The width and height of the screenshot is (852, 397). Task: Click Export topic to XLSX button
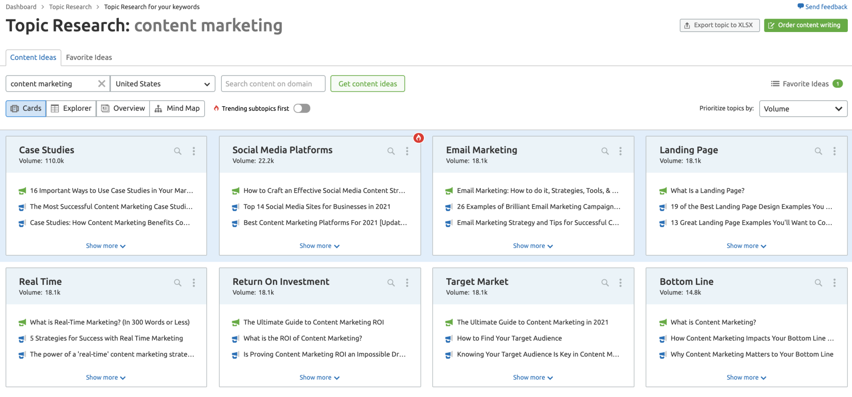(720, 25)
